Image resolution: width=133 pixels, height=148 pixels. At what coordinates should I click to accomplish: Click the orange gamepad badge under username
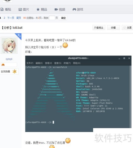click(x=3, y=65)
